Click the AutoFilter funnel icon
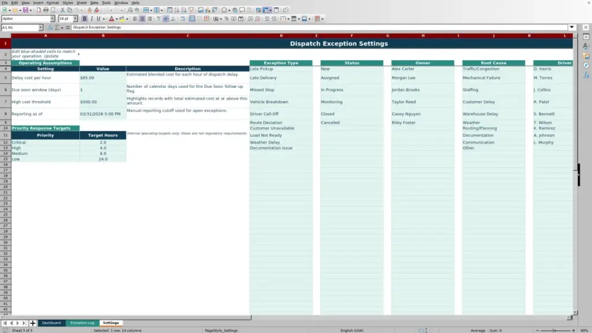The width and height of the screenshot is (592, 333). click(191, 10)
